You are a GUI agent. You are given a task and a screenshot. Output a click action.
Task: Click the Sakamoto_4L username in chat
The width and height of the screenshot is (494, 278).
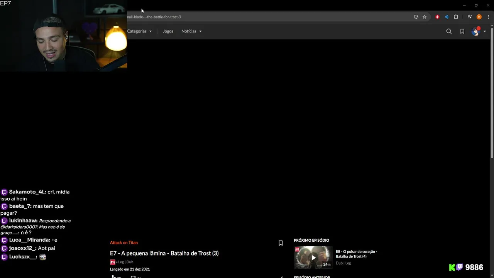coord(27,192)
